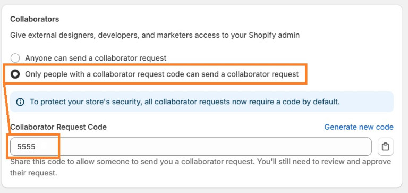Copy the collaborator code with clipboard icon
Viewport: 408px width, 193px height.
tap(385, 147)
